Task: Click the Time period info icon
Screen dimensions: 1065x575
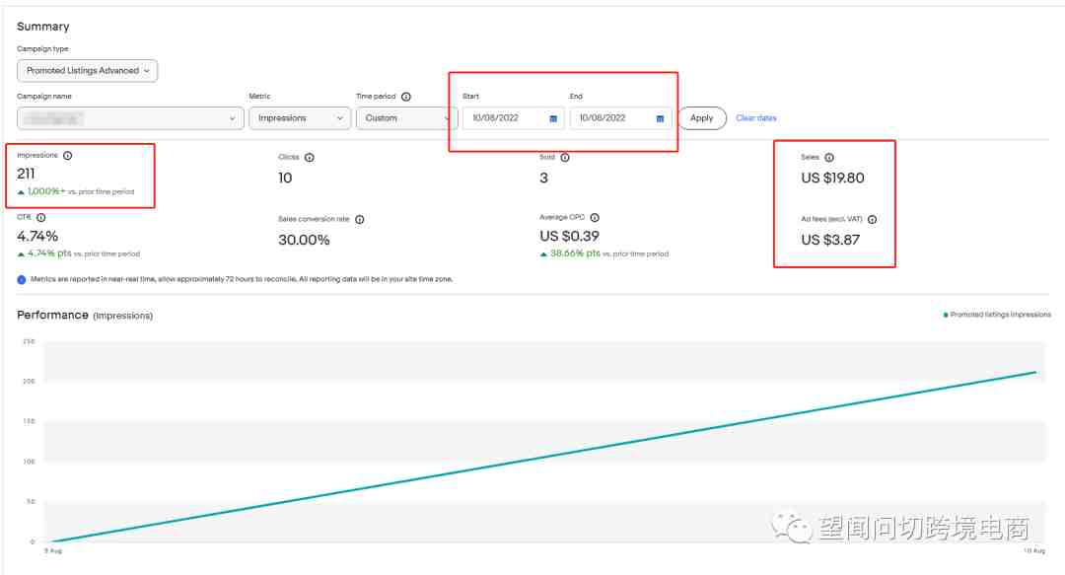Action: tap(406, 97)
